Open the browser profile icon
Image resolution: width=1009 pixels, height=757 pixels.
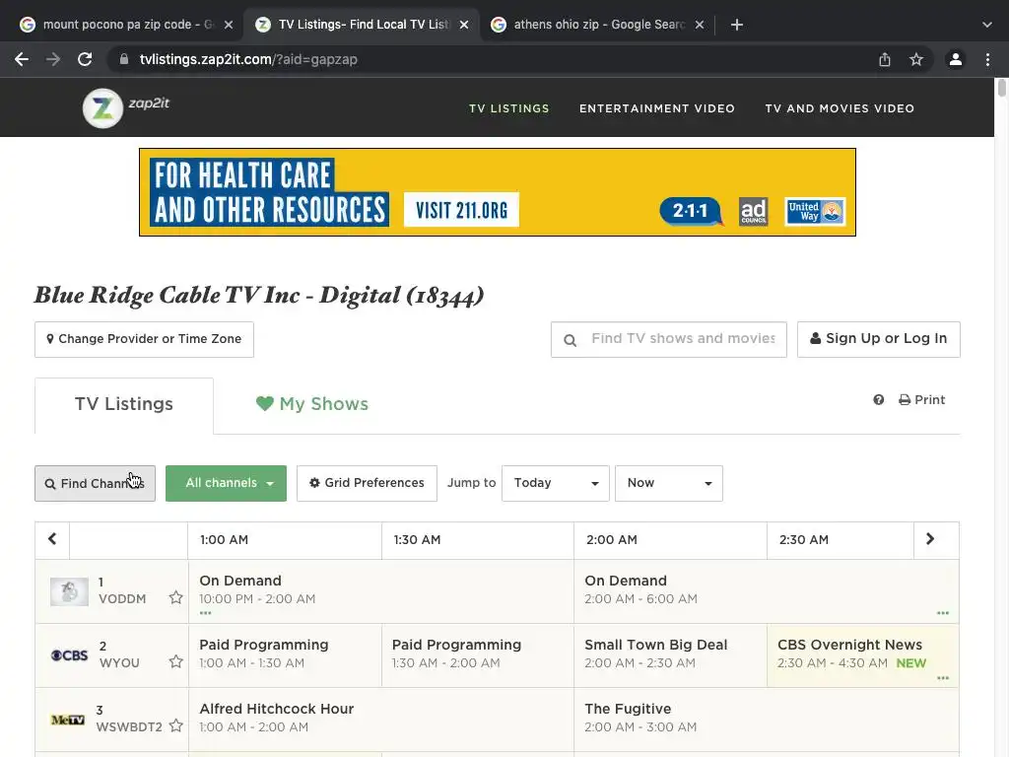(x=956, y=59)
